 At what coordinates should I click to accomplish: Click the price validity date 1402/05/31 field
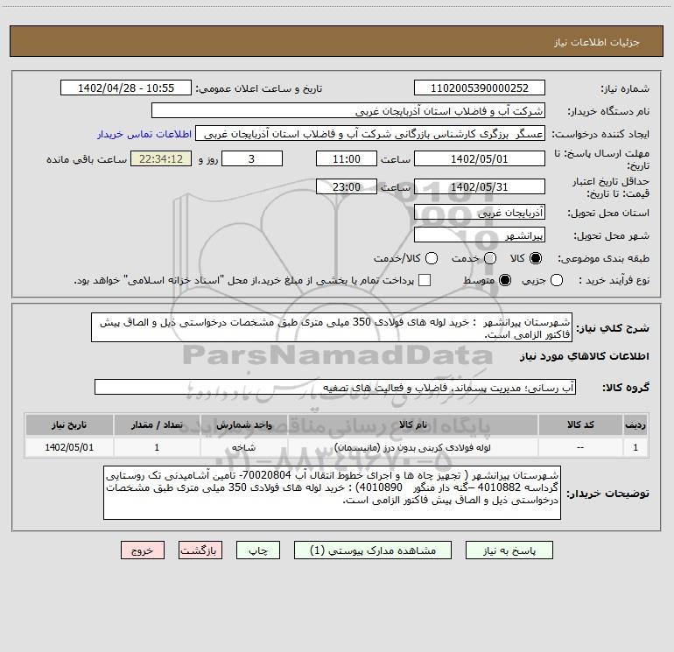(x=480, y=186)
